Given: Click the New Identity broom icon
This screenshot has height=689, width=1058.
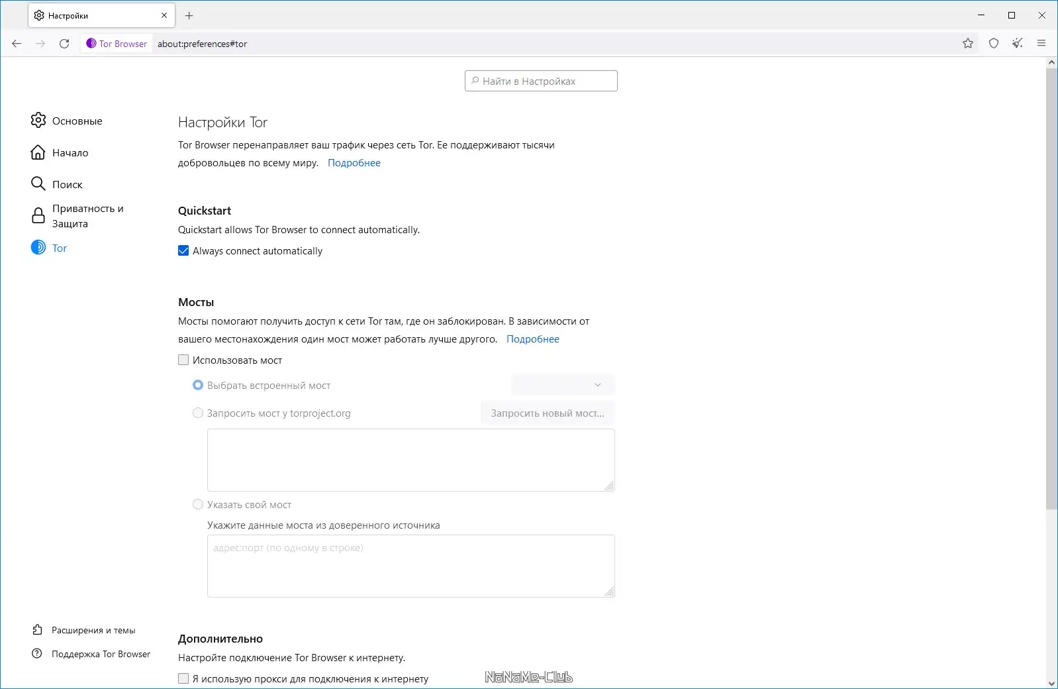Looking at the screenshot, I should 1018,44.
